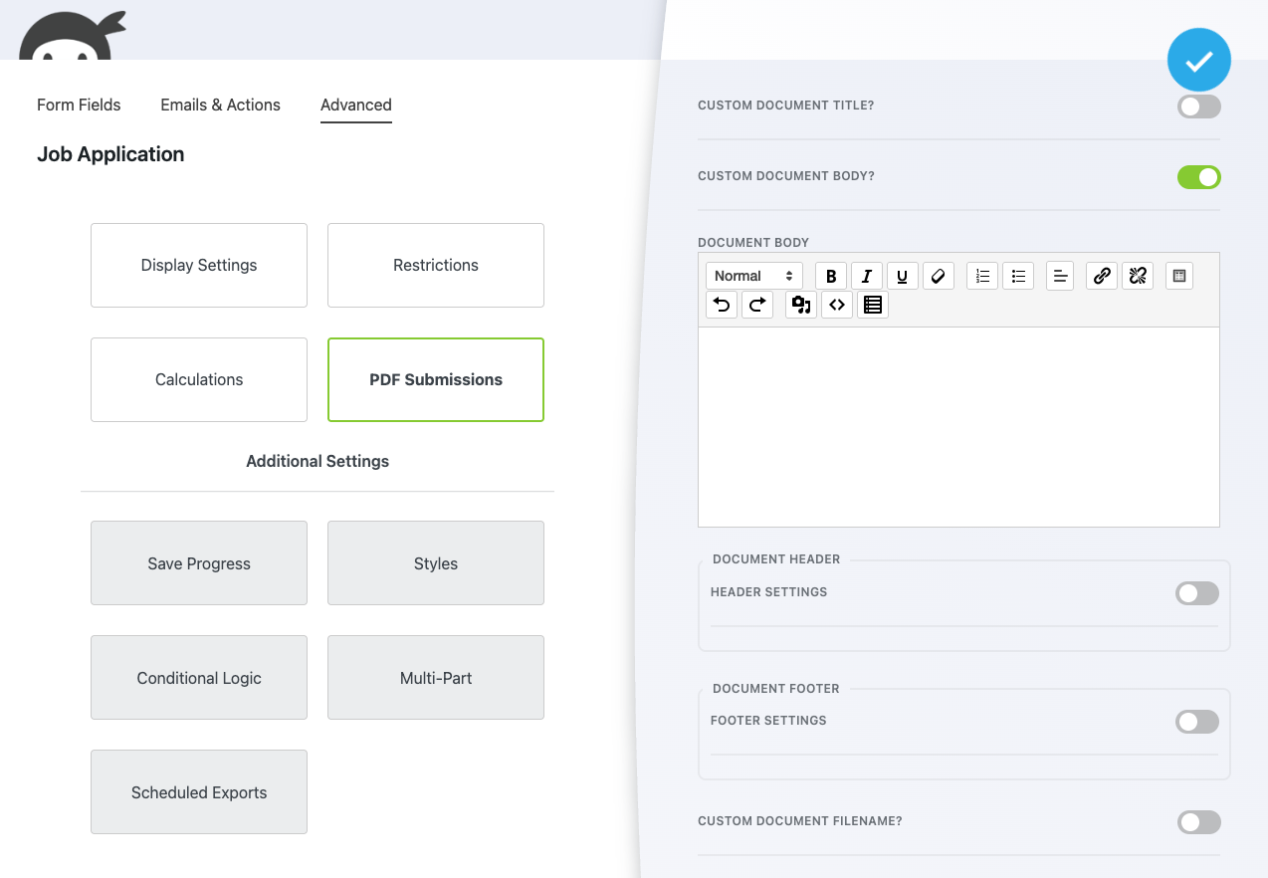The width and height of the screenshot is (1268, 878).
Task: Switch to the Emails & Actions tab
Action: (220, 105)
